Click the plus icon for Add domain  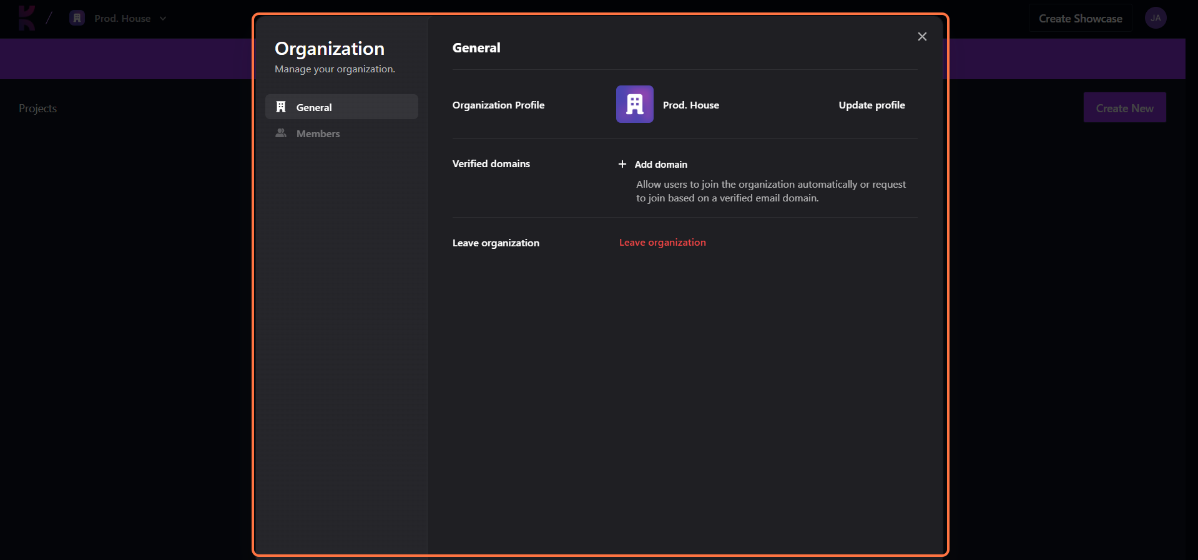[x=622, y=164]
